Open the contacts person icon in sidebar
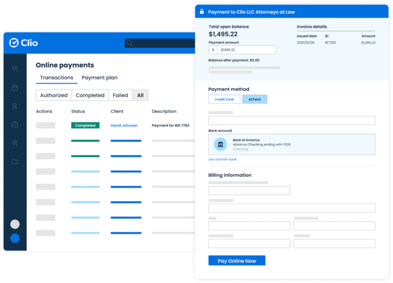This screenshot has height=283, width=393. click(15, 106)
